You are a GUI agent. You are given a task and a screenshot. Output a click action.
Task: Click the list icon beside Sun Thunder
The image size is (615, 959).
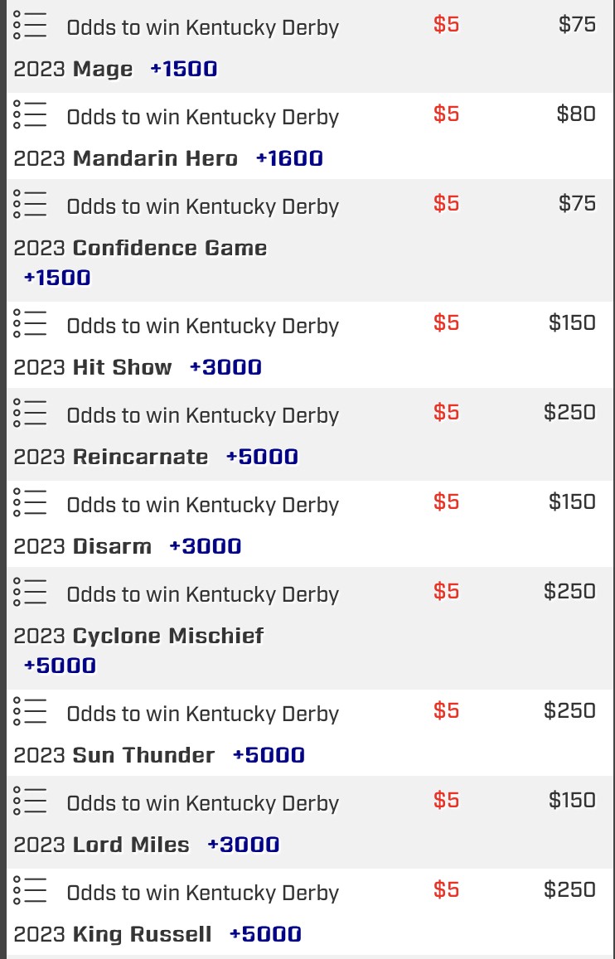[x=30, y=712]
